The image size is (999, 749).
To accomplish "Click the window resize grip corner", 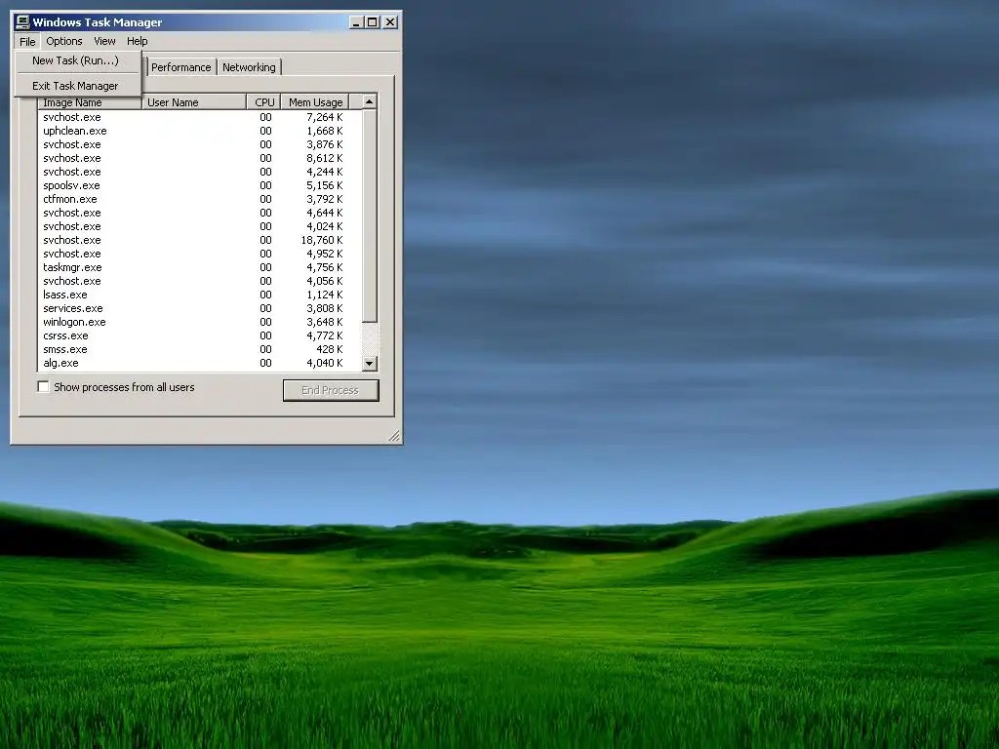I will pyautogui.click(x=394, y=436).
